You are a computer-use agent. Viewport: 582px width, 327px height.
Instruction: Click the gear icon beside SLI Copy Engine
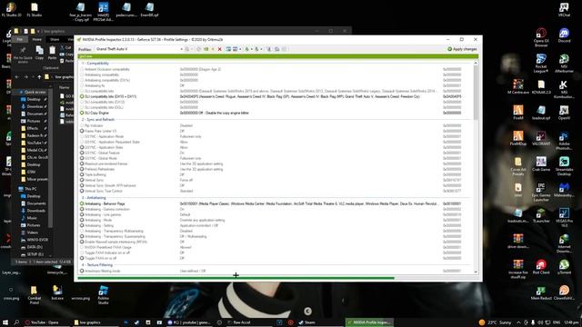point(82,113)
